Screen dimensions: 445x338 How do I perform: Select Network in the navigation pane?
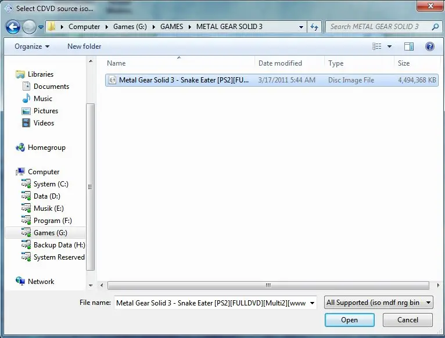41,282
